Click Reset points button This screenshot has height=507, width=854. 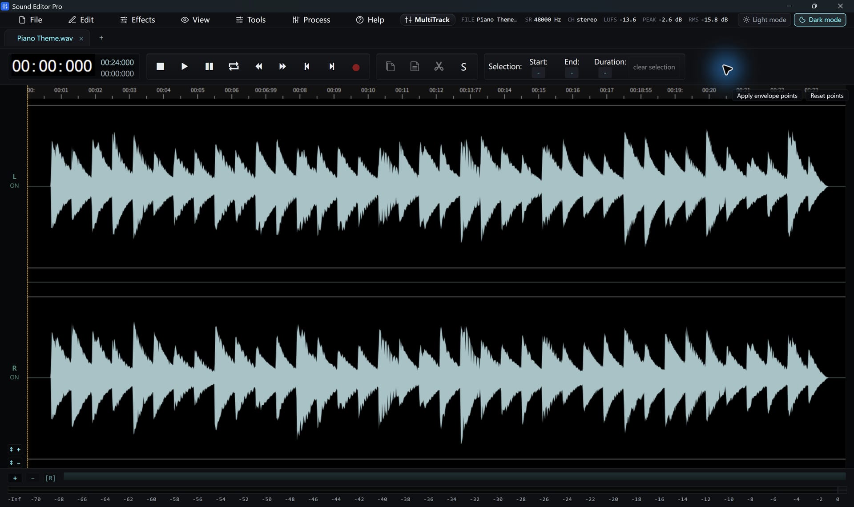tap(826, 96)
